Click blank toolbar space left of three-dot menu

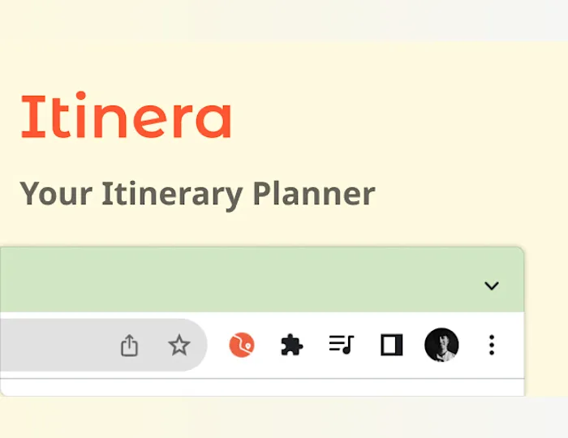(x=473, y=345)
